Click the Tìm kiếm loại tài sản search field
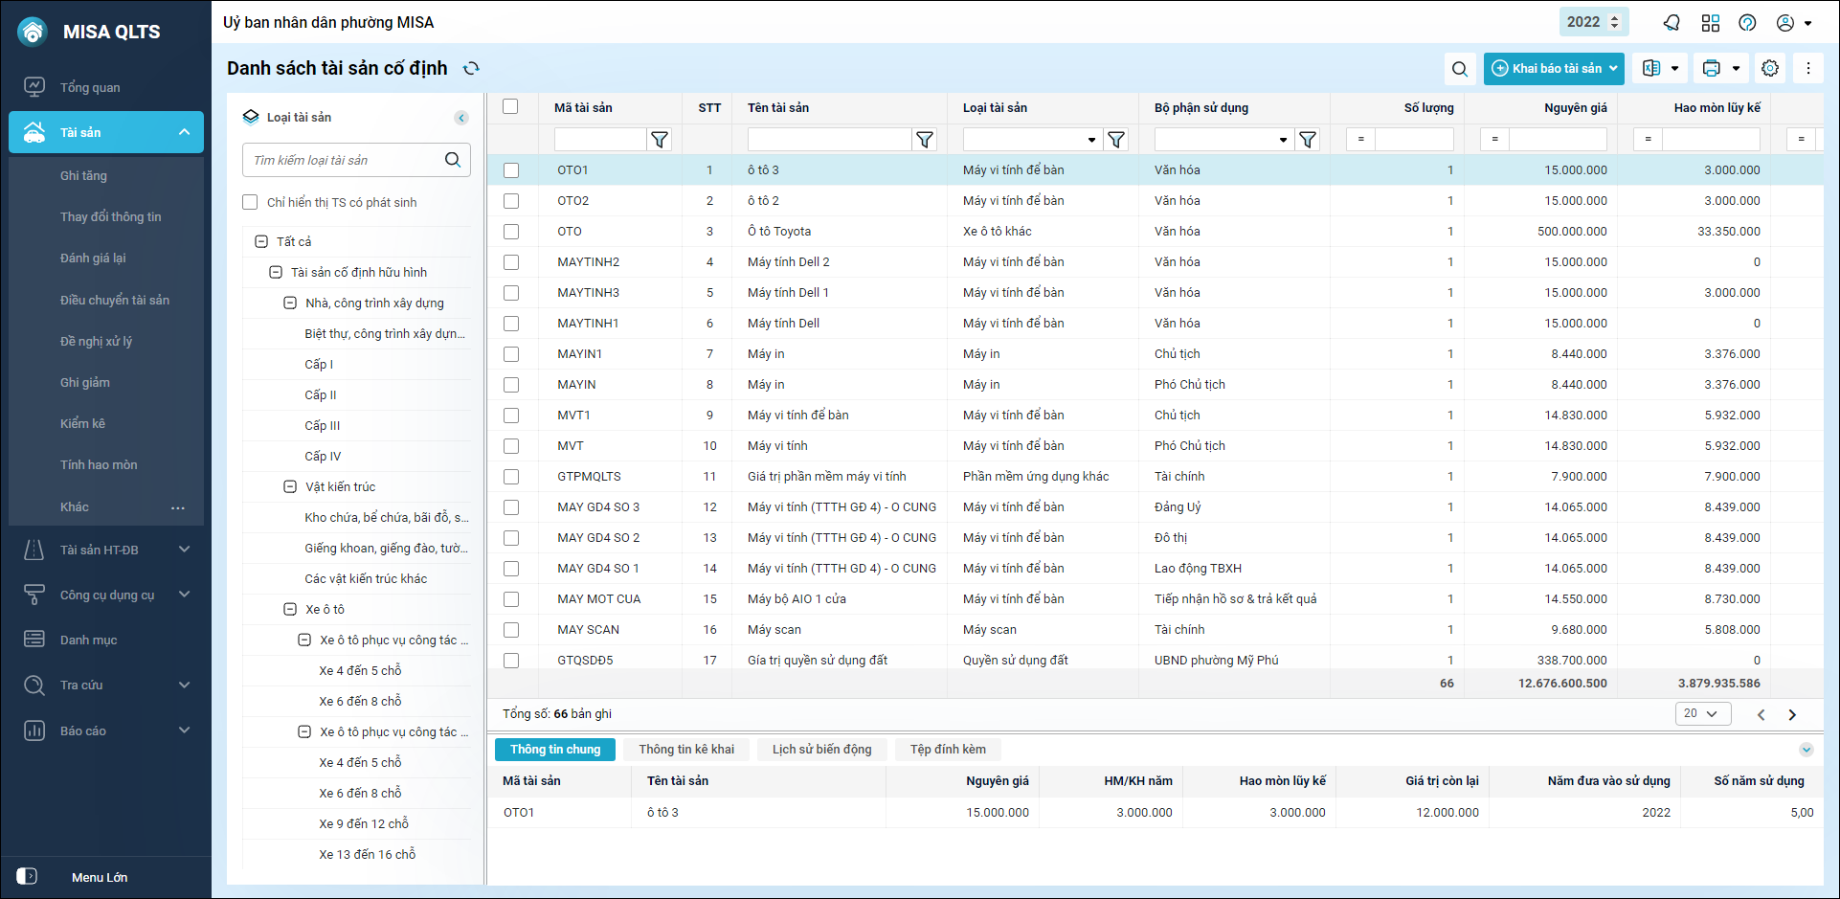This screenshot has width=1840, height=899. point(345,160)
